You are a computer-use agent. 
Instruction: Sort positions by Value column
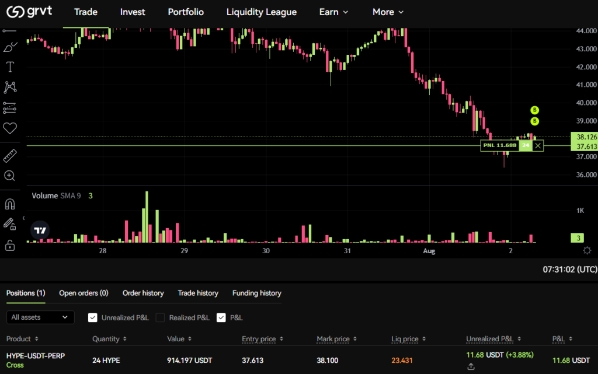coord(179,339)
